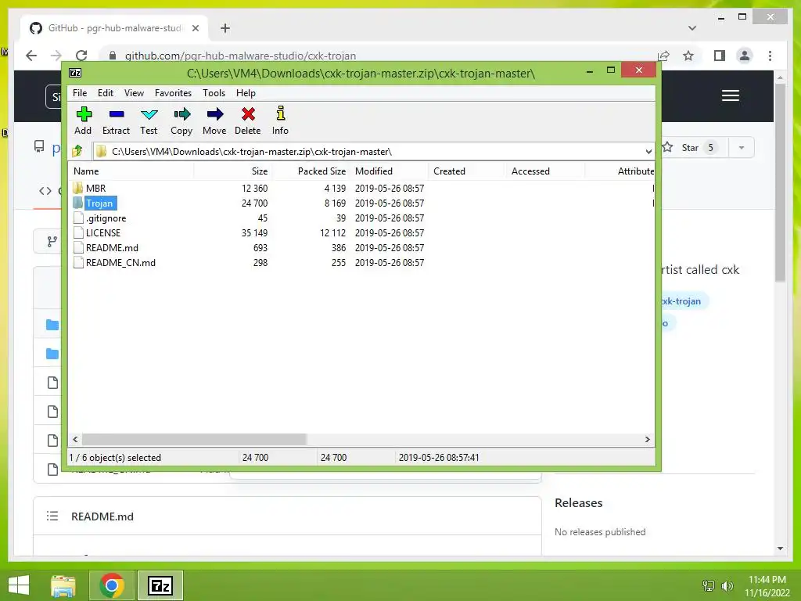Select the README_CN.md file name
This screenshot has height=601, width=801.
pos(120,262)
